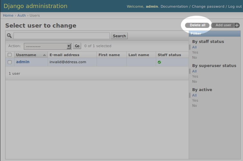Click the '1 user' count text
The height and width of the screenshot is (161, 243).
14,73
